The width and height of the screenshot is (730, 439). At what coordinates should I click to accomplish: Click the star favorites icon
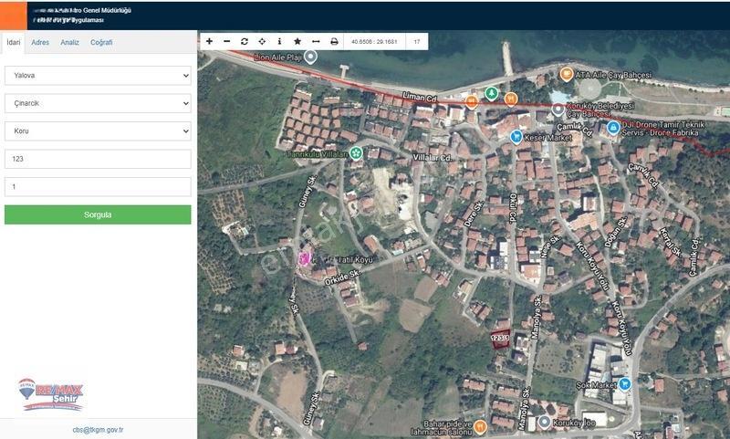(x=297, y=41)
